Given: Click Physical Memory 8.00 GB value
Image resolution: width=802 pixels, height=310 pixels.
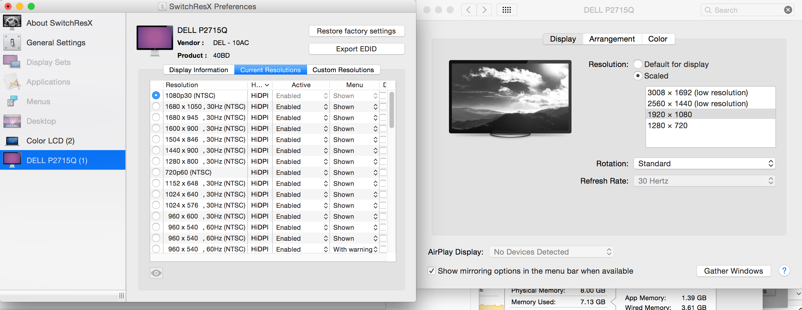Looking at the screenshot, I should tap(593, 291).
